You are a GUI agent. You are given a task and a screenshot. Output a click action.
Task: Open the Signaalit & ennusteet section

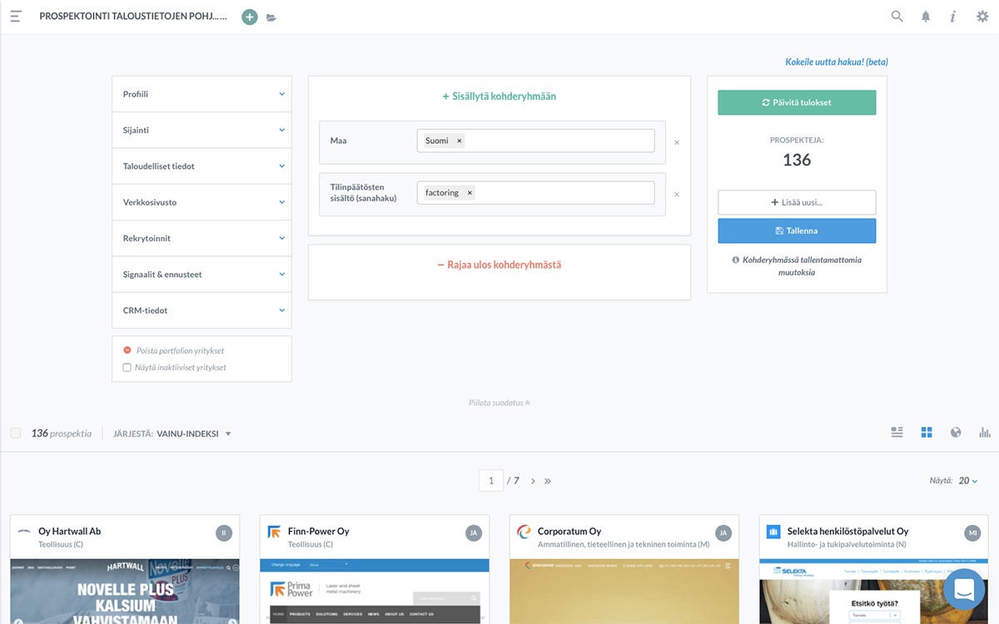tap(201, 275)
